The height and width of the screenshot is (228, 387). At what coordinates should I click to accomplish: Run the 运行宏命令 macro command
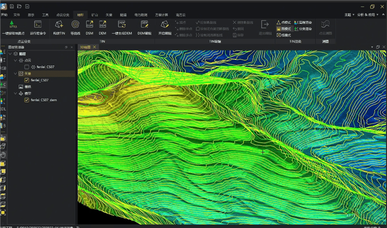coord(38,27)
